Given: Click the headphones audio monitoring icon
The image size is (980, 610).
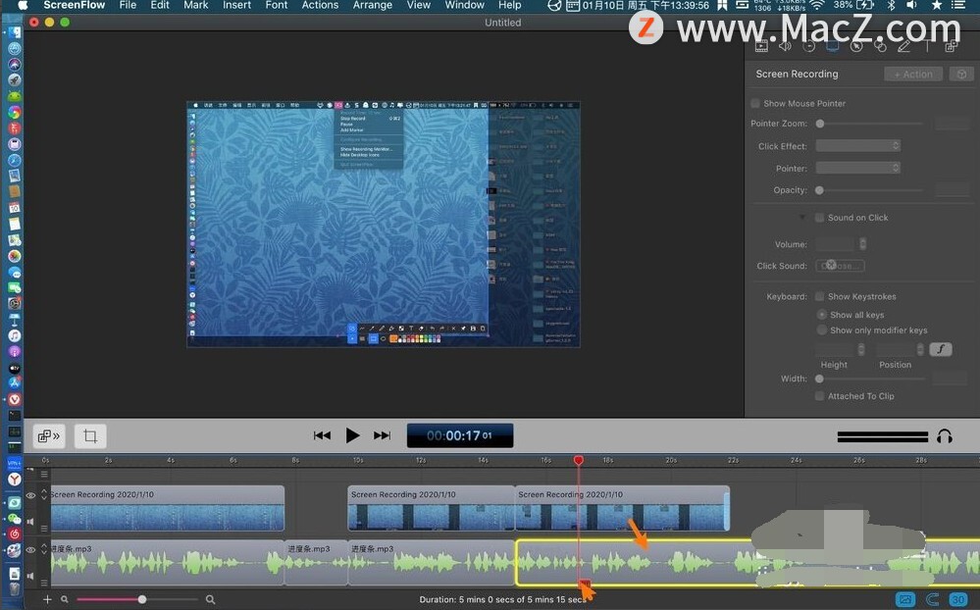Looking at the screenshot, I should click(945, 436).
